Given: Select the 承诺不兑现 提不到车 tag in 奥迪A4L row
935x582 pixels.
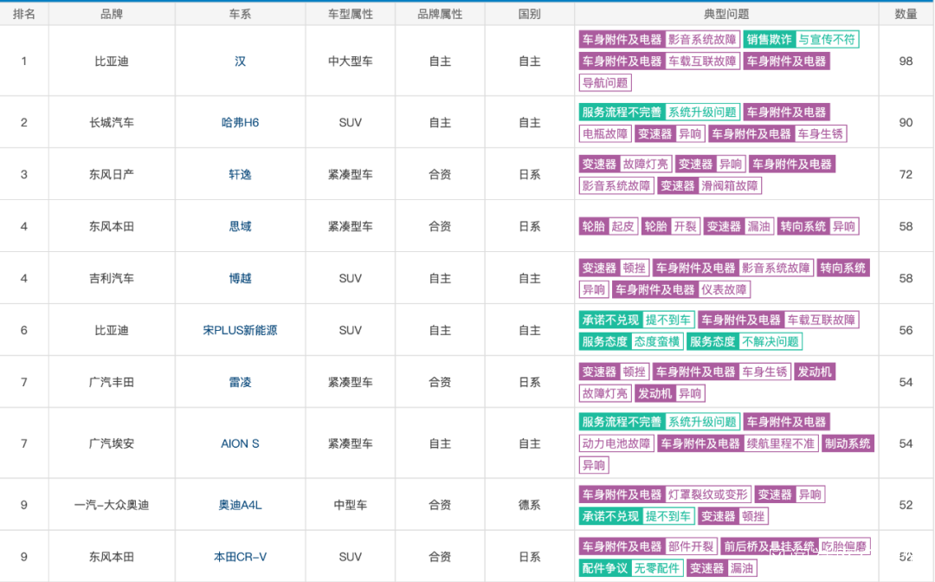Looking at the screenshot, I should pos(636,516).
